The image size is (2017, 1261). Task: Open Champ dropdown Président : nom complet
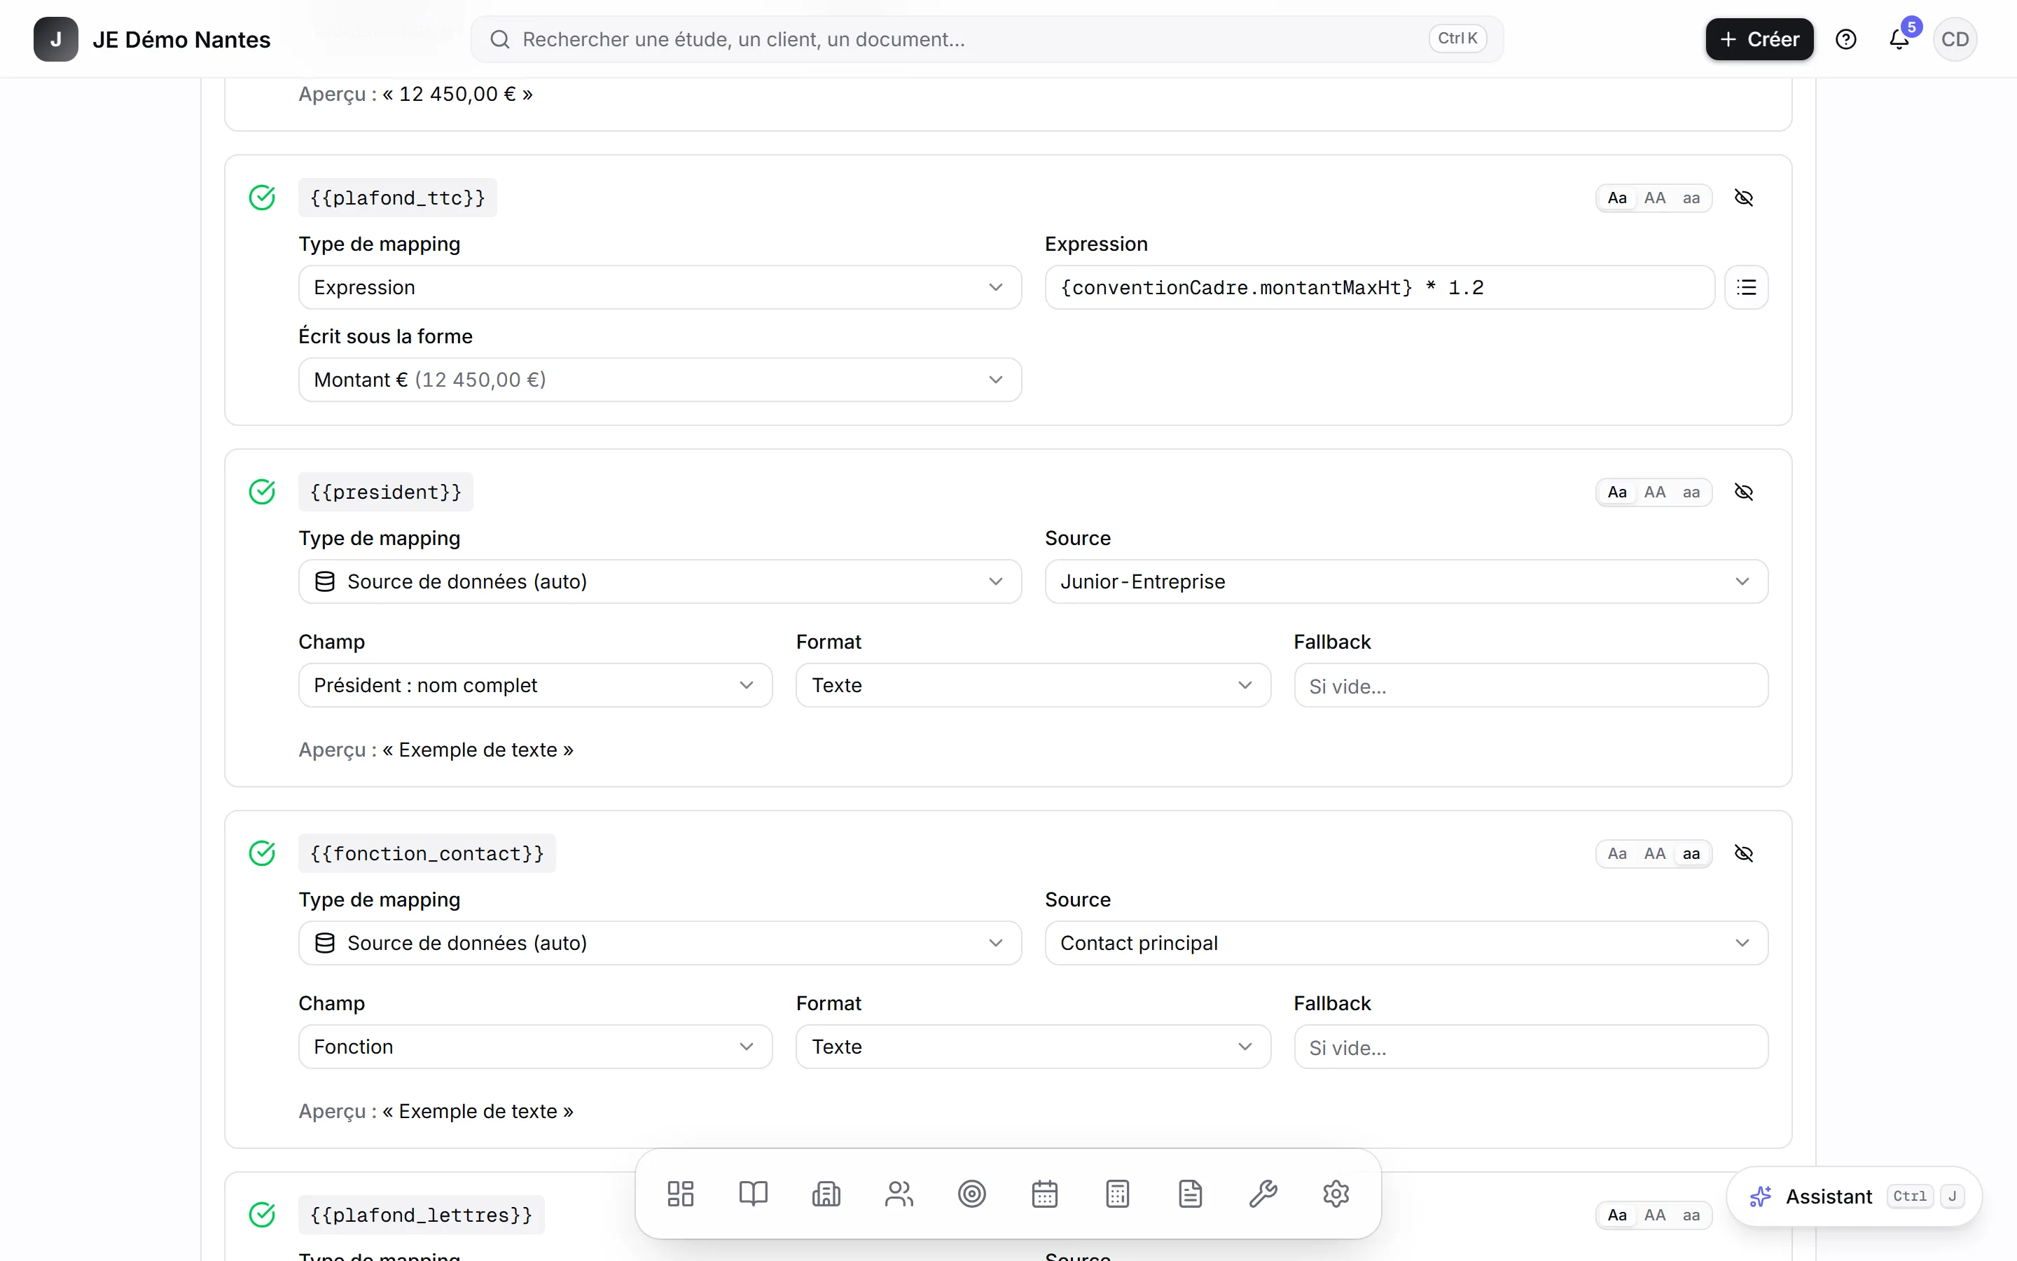click(535, 684)
